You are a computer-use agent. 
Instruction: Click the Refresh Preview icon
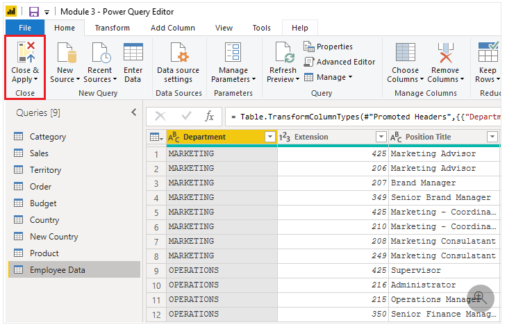285,52
